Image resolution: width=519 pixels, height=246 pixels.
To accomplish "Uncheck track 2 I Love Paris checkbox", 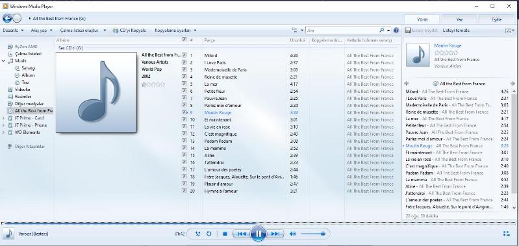I will 184,62.
